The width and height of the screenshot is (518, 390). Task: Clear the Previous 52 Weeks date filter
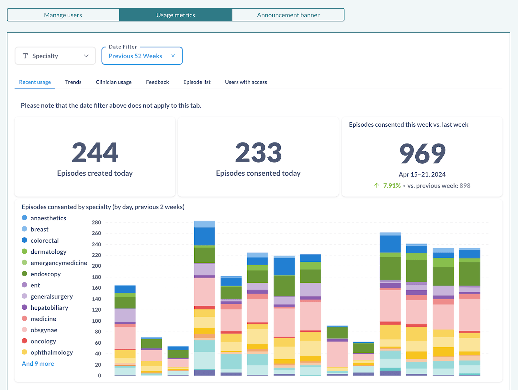173,56
